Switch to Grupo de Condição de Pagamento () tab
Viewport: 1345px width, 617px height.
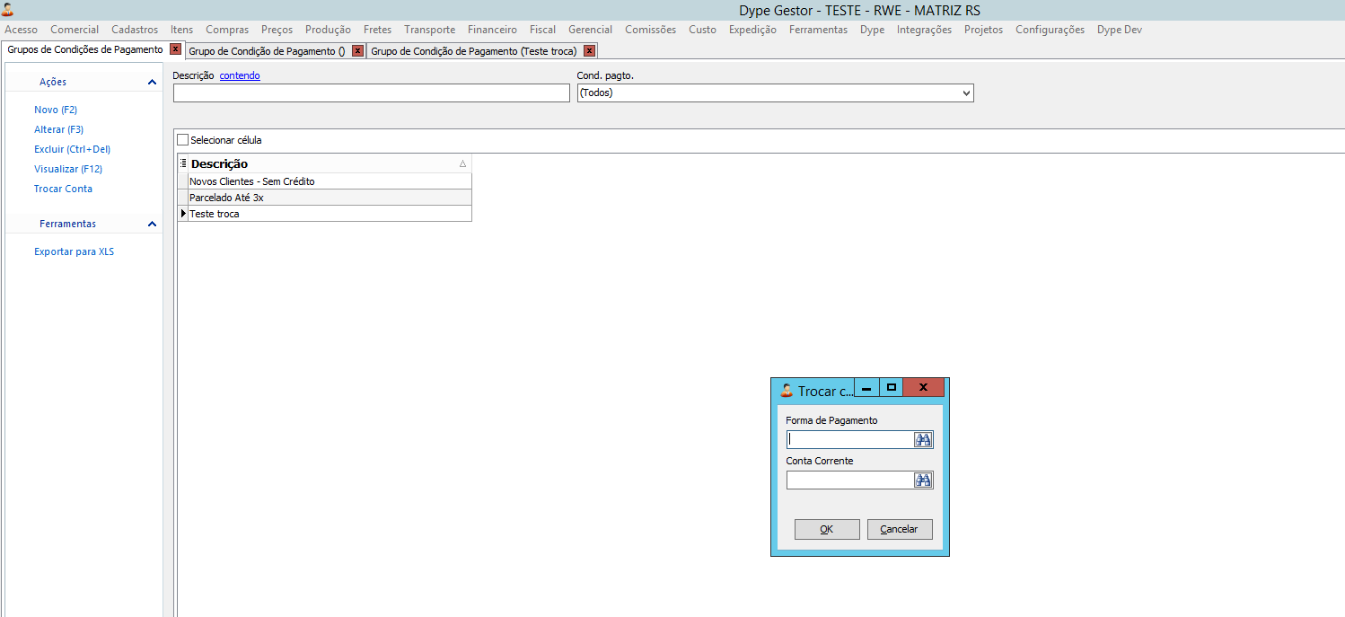click(267, 51)
